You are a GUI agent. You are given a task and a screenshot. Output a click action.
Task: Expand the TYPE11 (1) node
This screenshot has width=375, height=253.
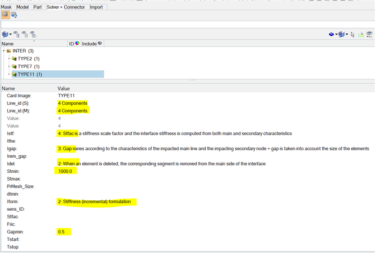click(x=9, y=74)
